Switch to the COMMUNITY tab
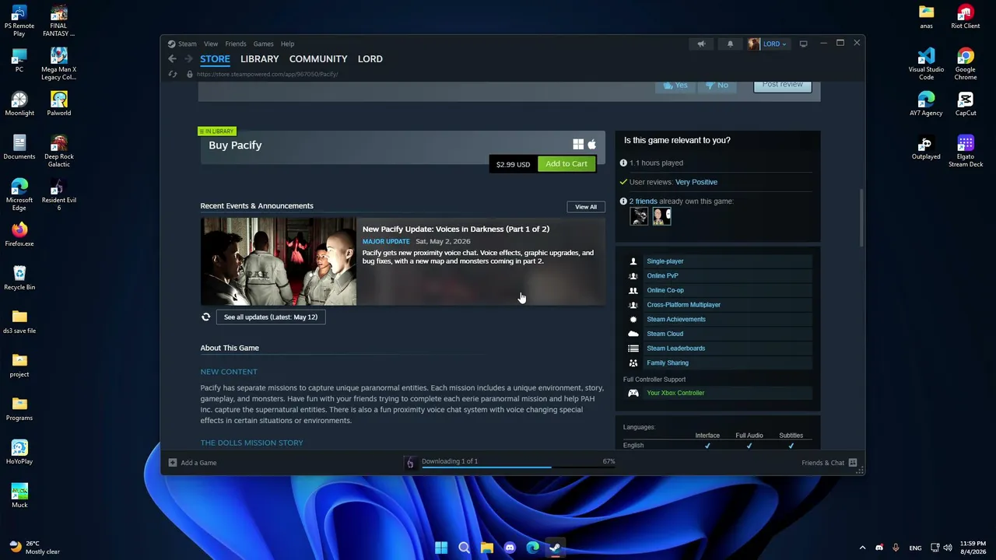Image resolution: width=996 pixels, height=560 pixels. click(x=318, y=59)
